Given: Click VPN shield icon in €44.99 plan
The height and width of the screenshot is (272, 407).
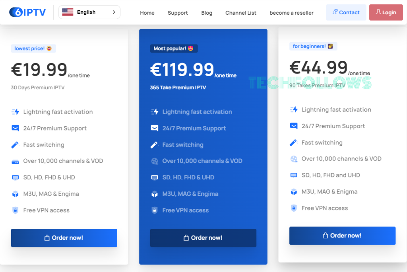Looking at the screenshot, I should click(294, 208).
